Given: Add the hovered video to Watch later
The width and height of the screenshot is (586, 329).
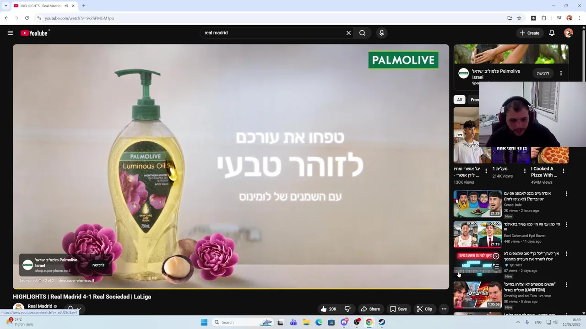Looking at the screenshot, I should 496,256.
